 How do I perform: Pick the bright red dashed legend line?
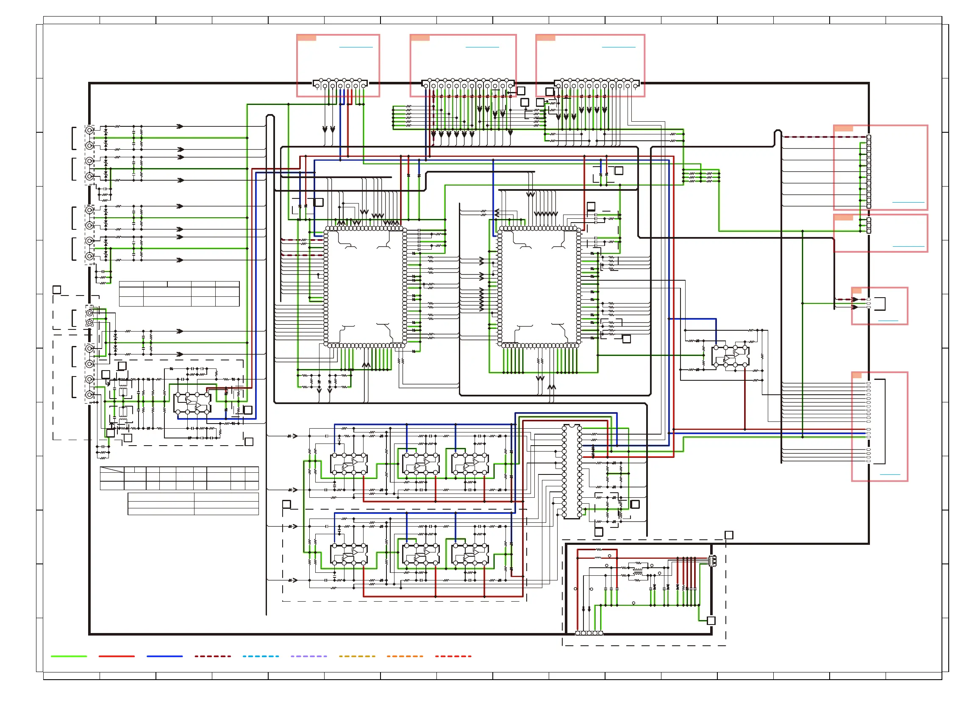click(x=453, y=656)
